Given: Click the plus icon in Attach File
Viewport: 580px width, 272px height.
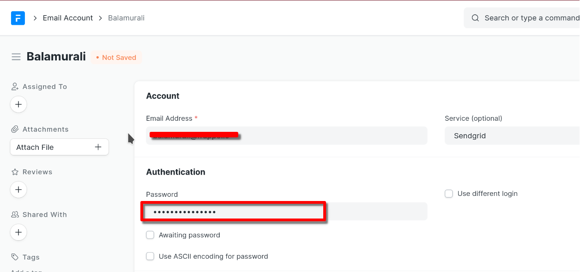Looking at the screenshot, I should click(x=98, y=147).
